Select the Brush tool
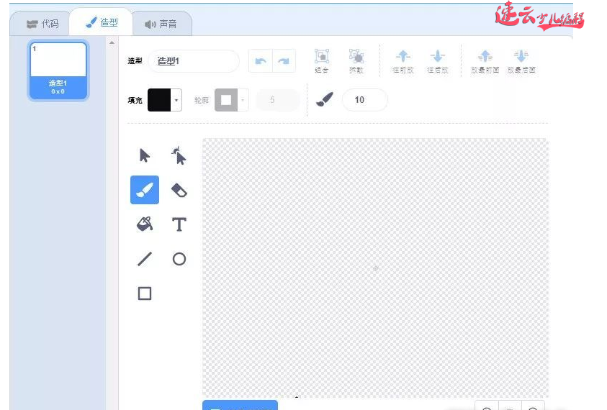This screenshot has height=410, width=607. coord(145,190)
